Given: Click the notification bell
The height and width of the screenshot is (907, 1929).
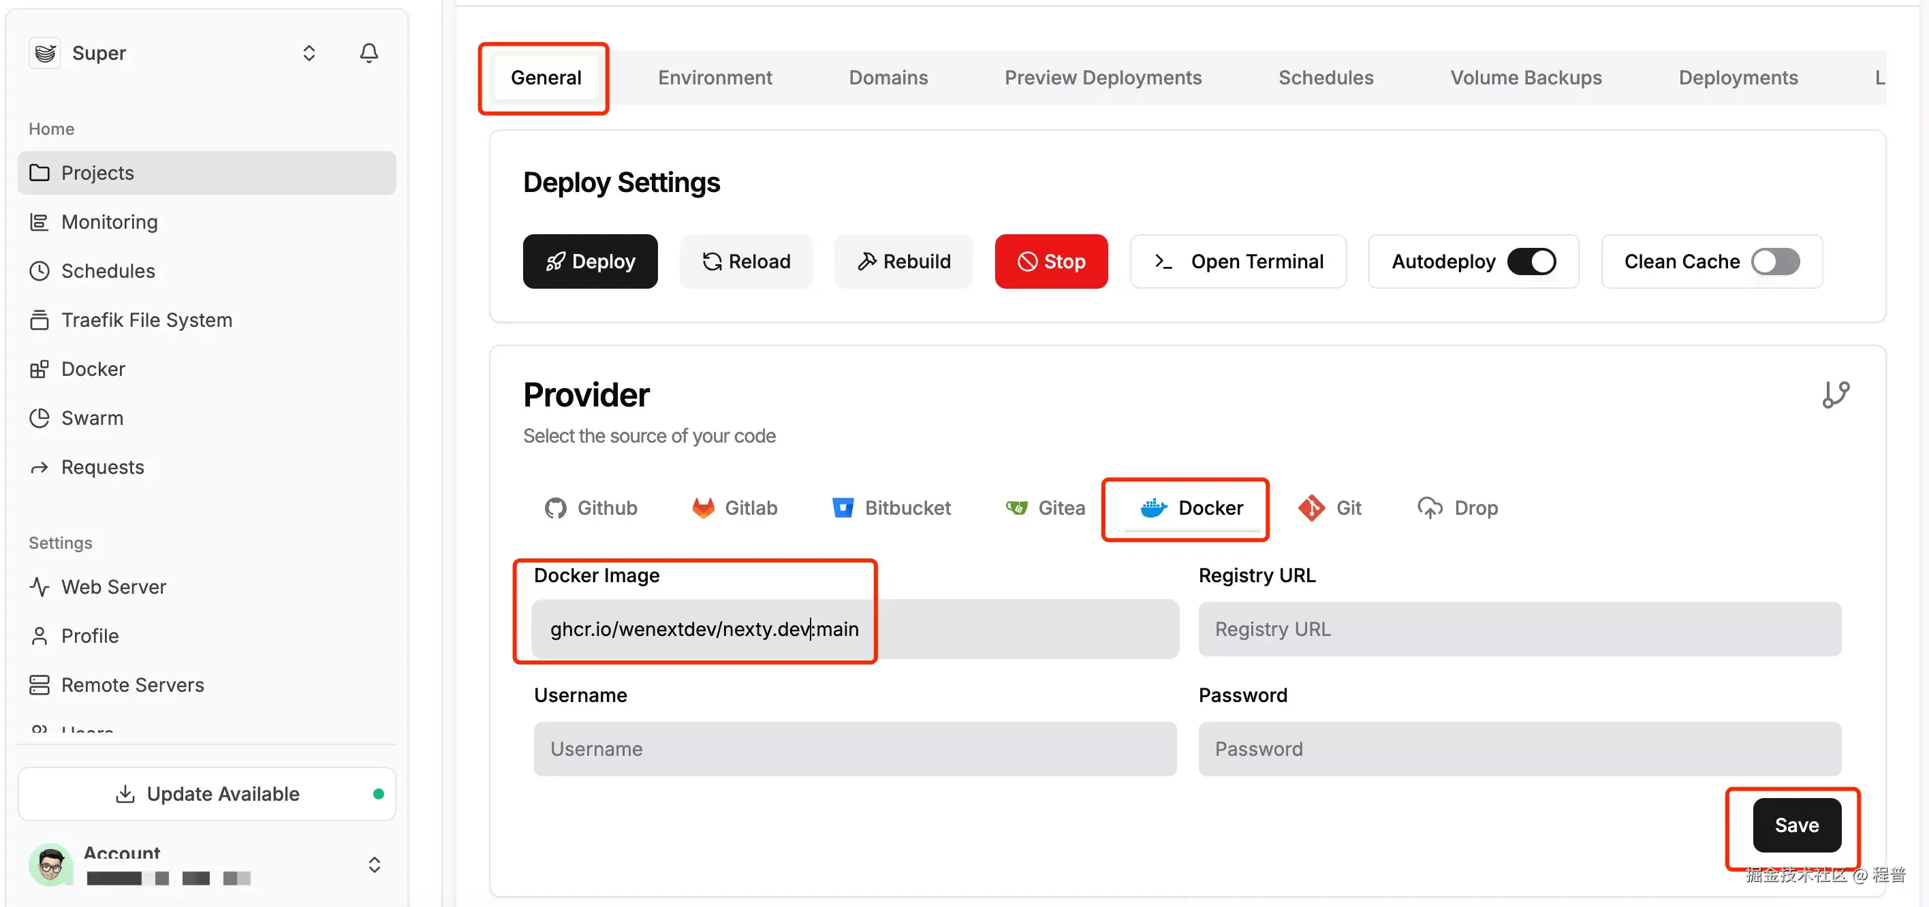Looking at the screenshot, I should pos(368,52).
